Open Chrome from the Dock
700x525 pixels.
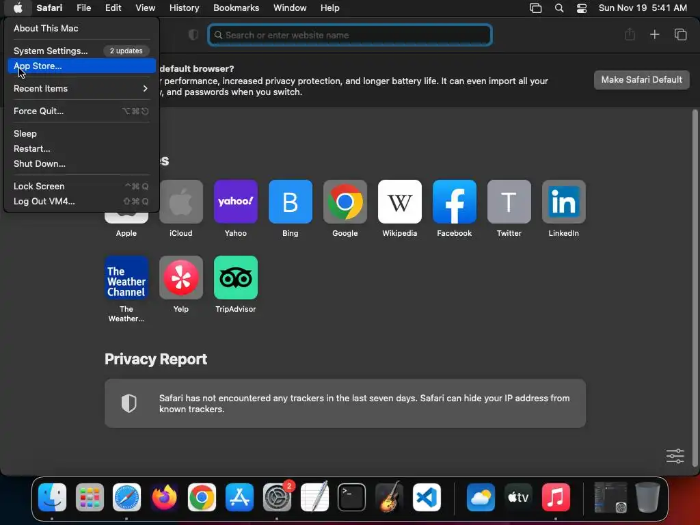(x=202, y=497)
